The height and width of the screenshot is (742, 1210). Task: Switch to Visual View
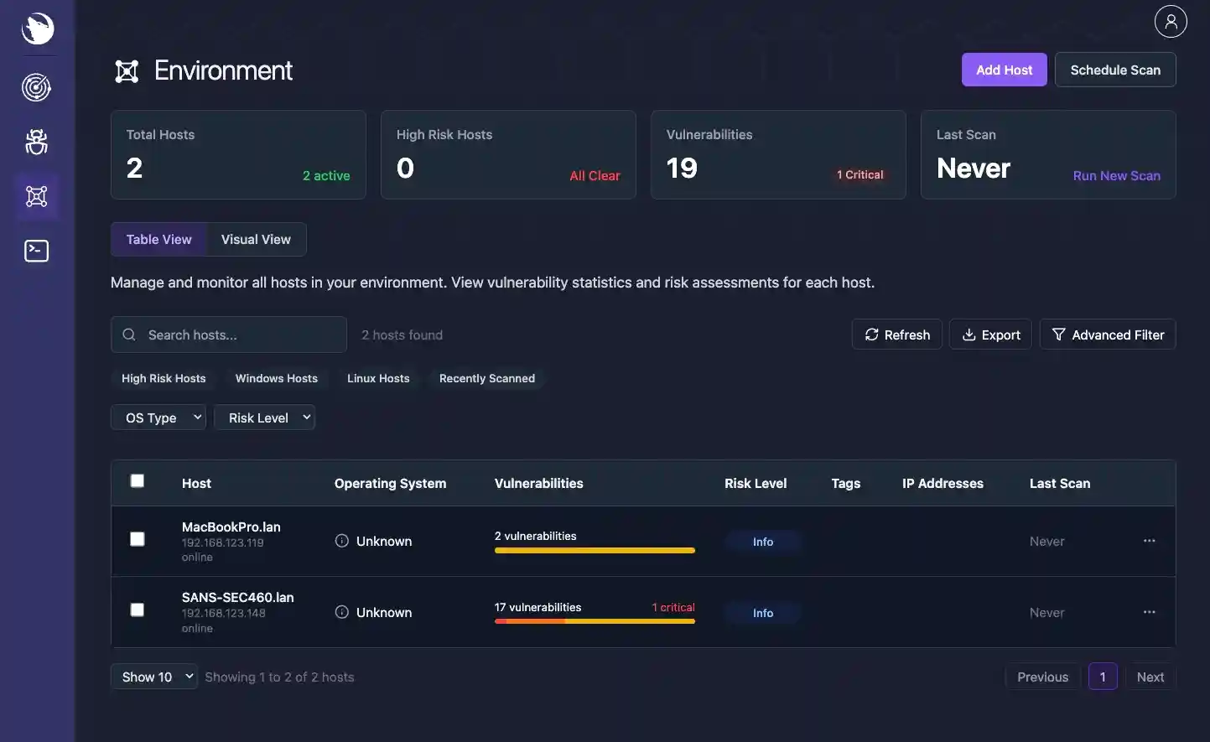[x=256, y=239]
